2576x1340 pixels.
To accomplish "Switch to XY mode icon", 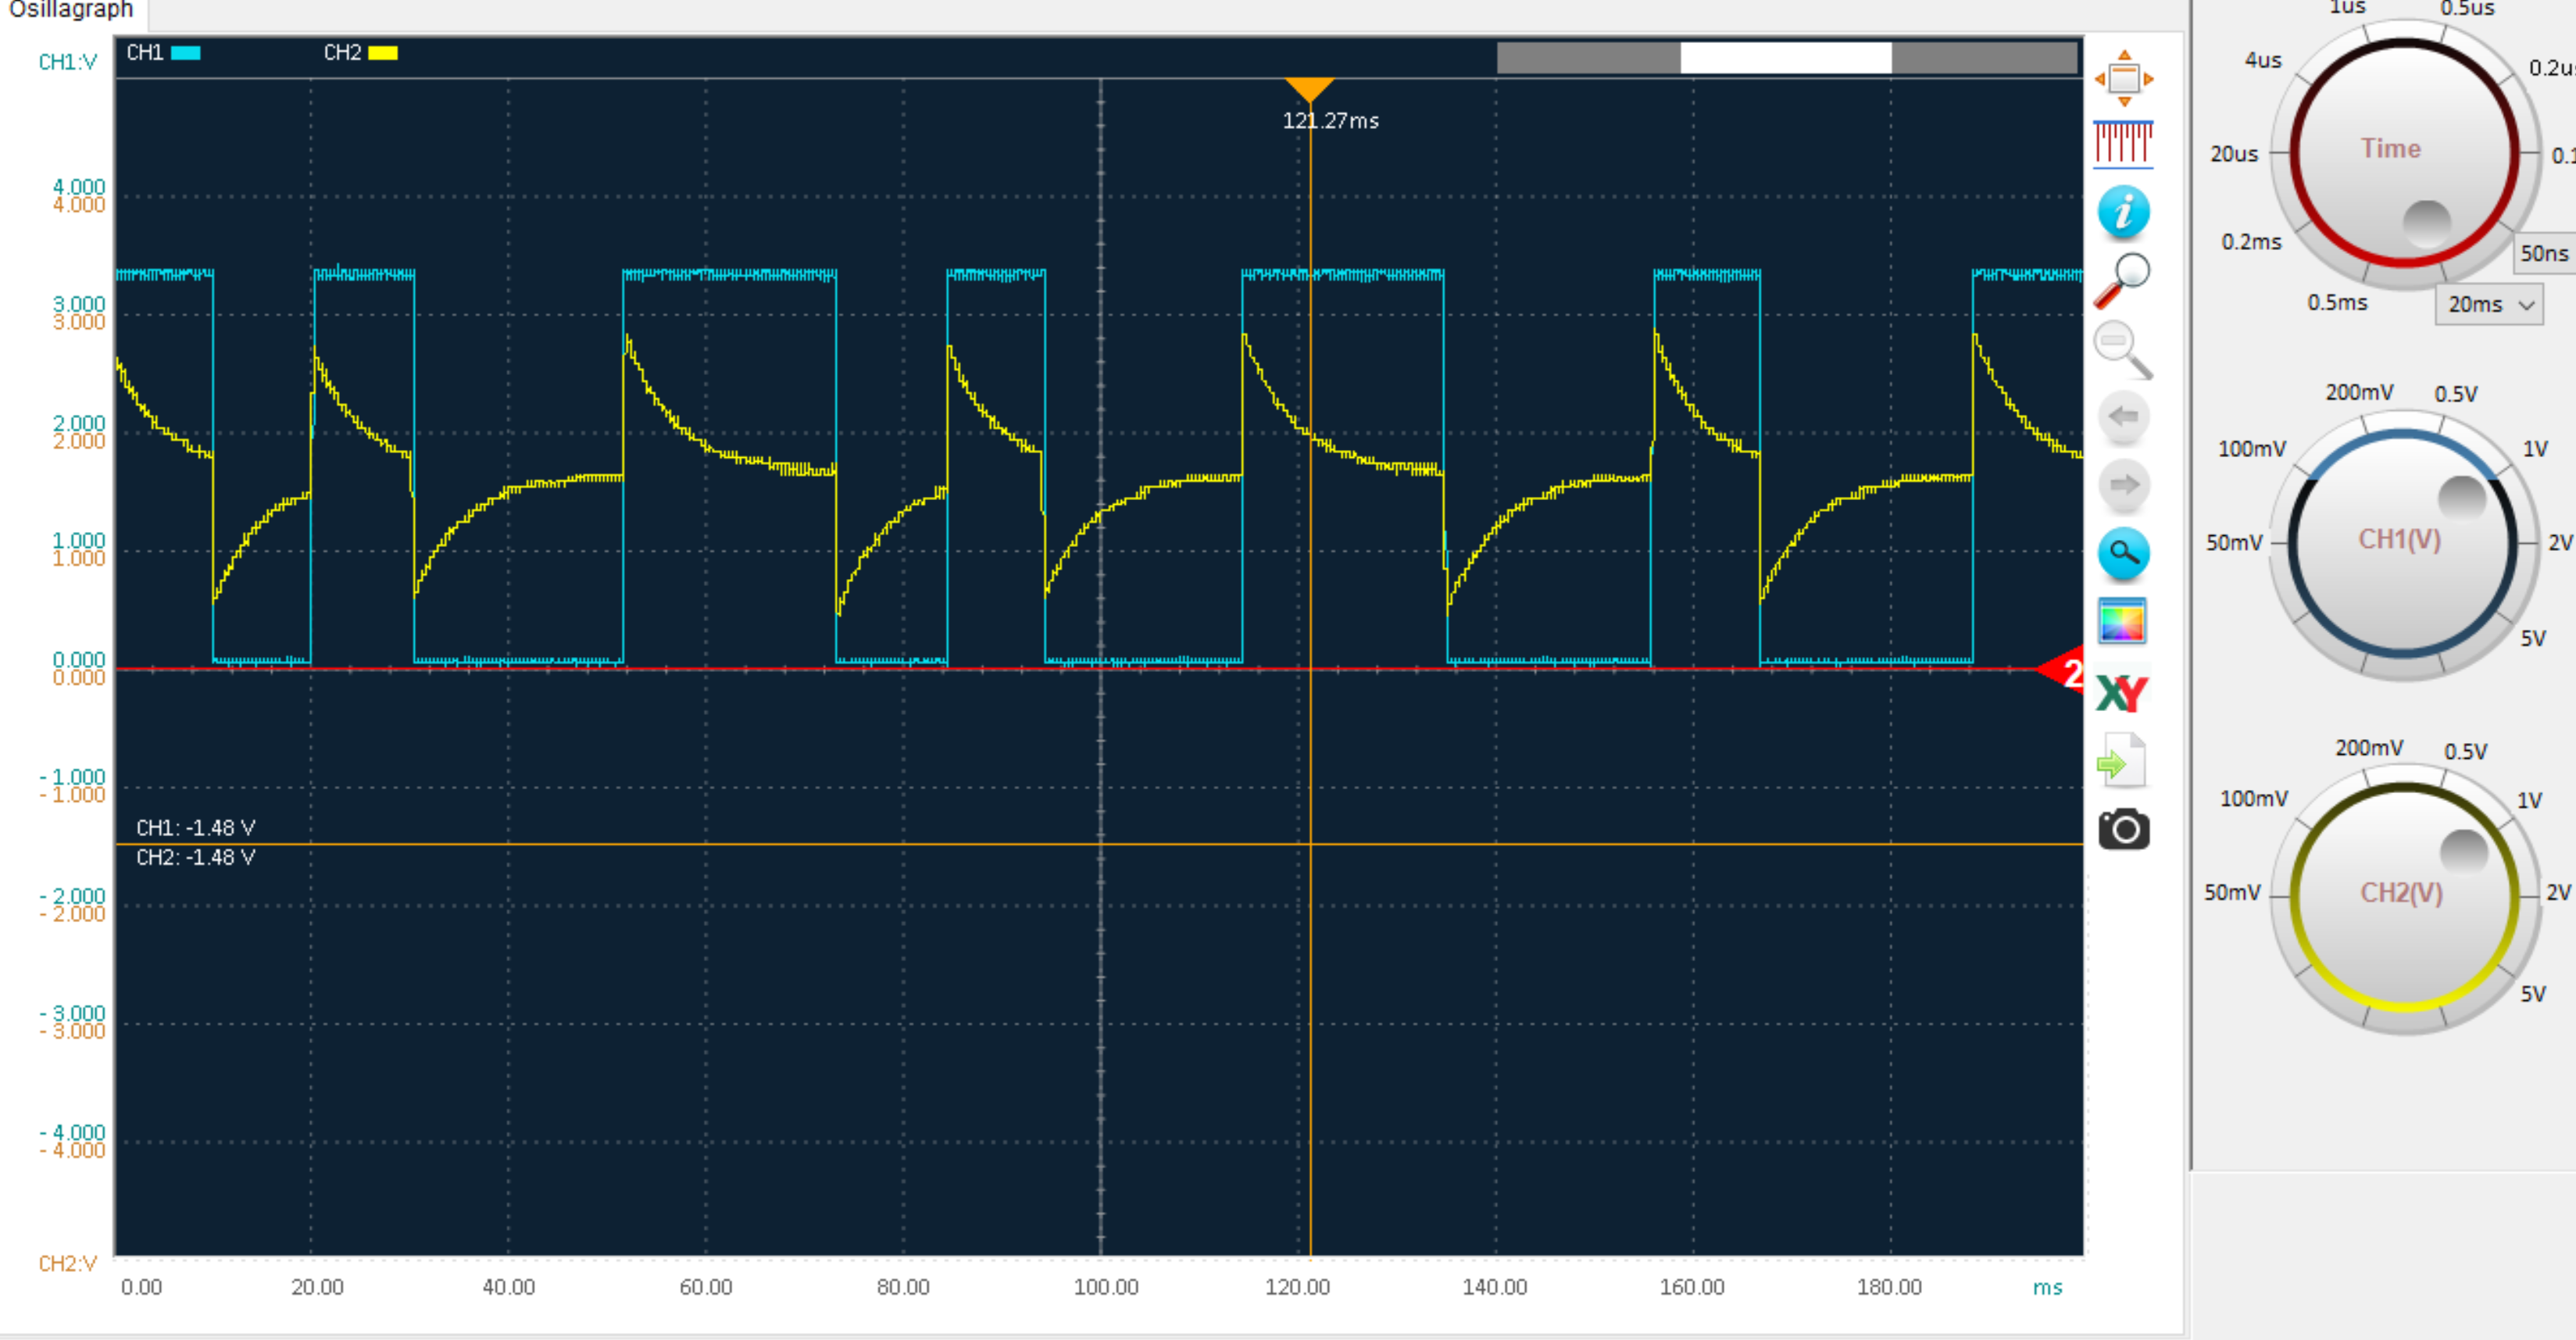I will [x=2122, y=692].
